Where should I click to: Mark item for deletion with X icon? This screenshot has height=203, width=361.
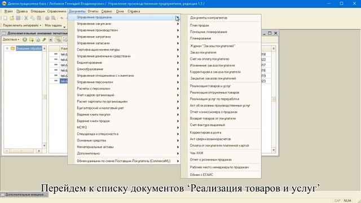(50, 39)
